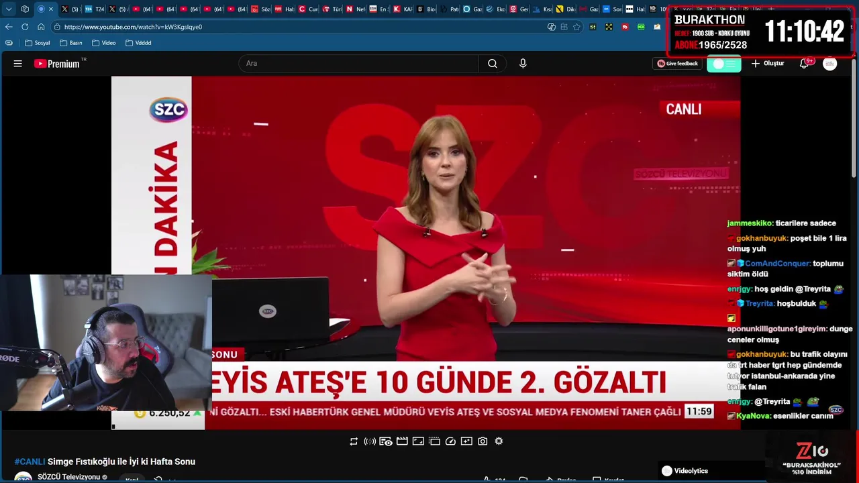Switch to the Dik browser tab

click(566, 9)
